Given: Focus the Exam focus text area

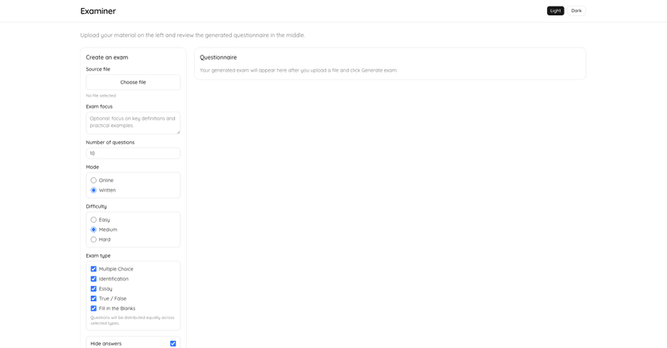Looking at the screenshot, I should 133,122.
